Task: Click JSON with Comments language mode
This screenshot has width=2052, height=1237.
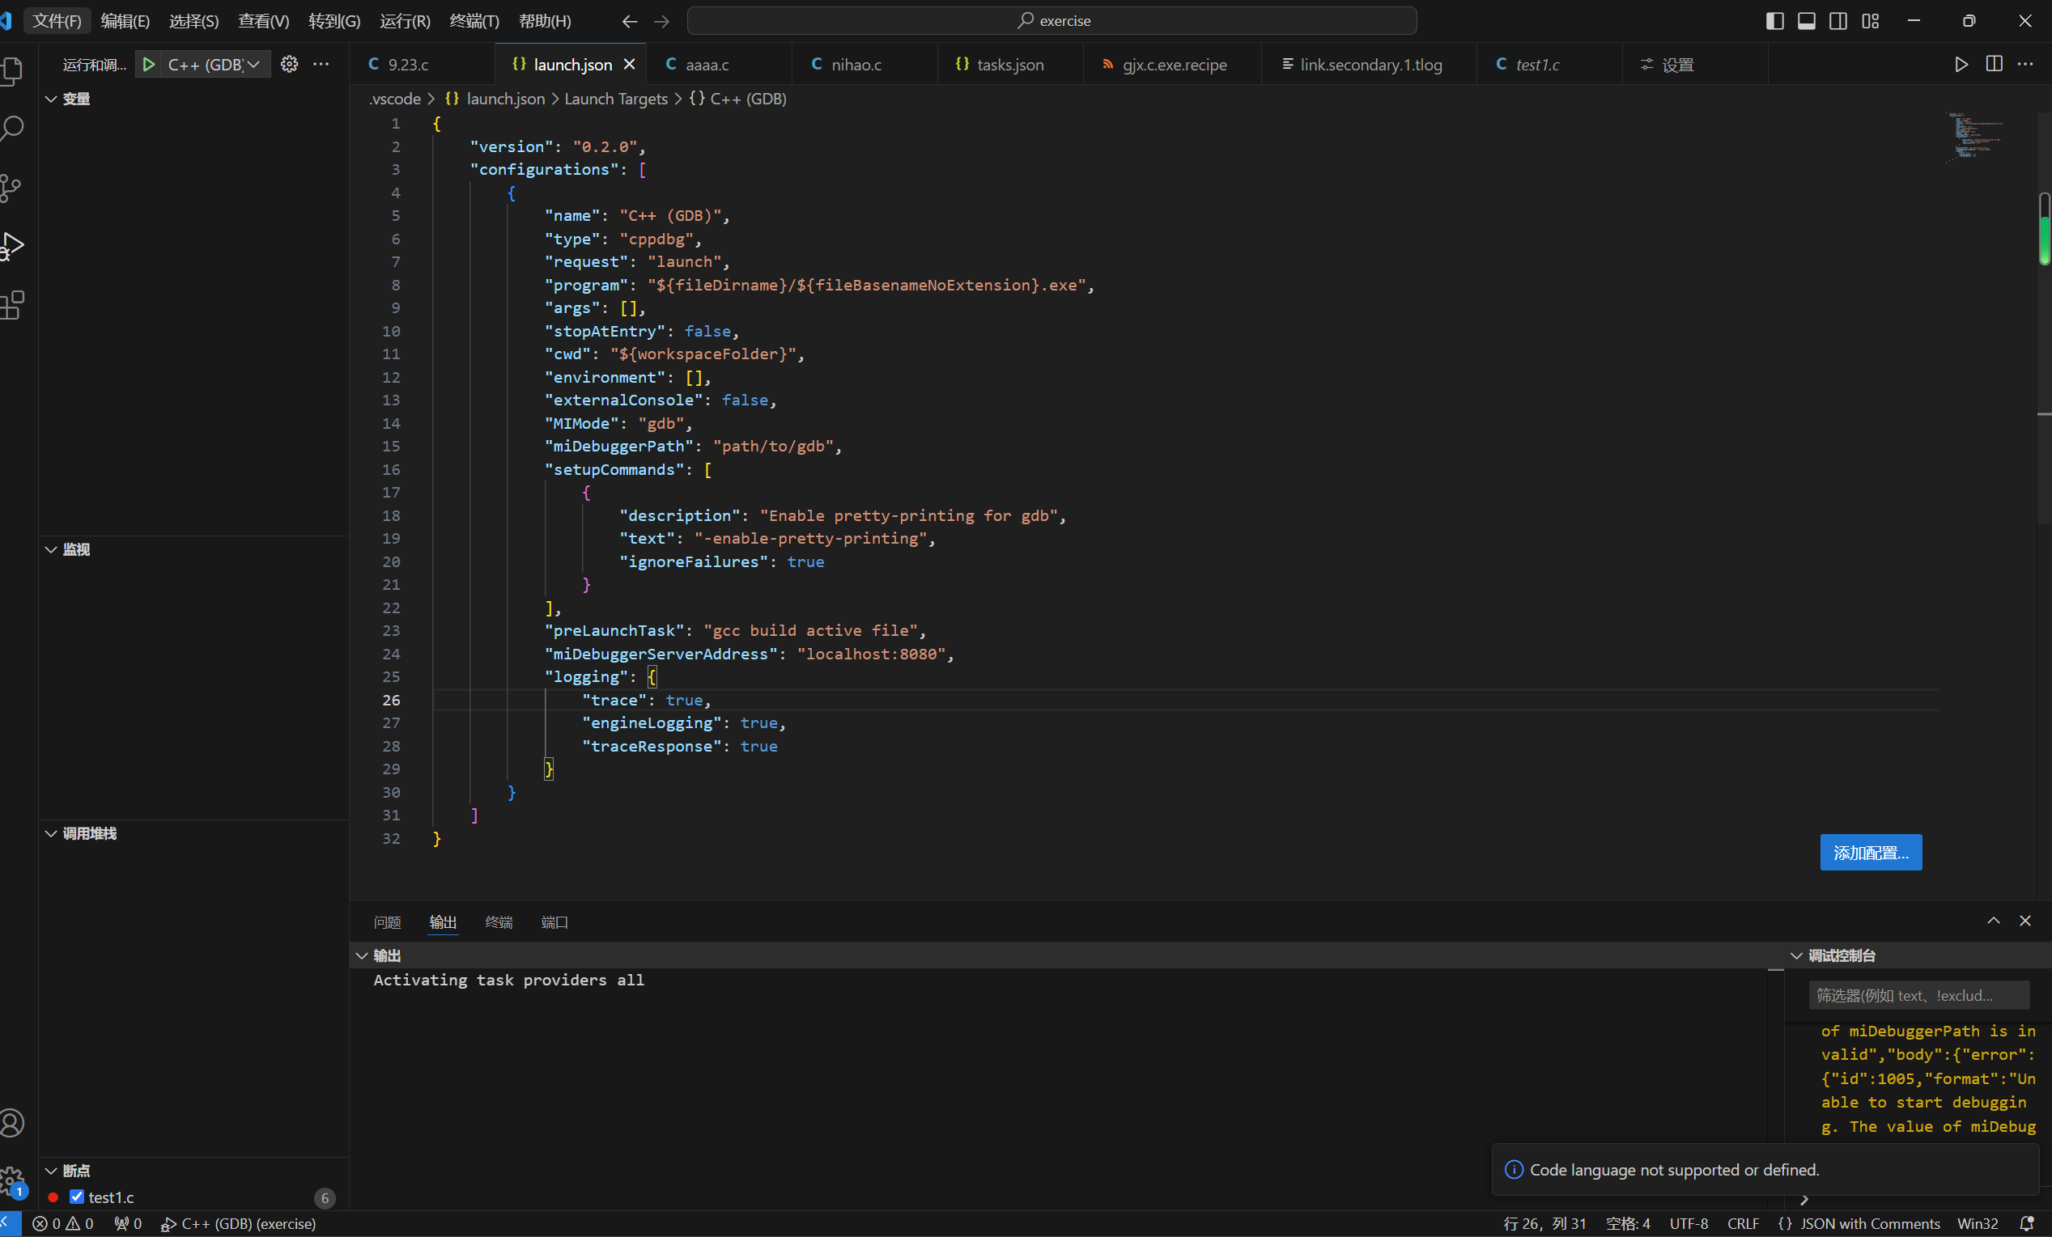Action: (1869, 1223)
